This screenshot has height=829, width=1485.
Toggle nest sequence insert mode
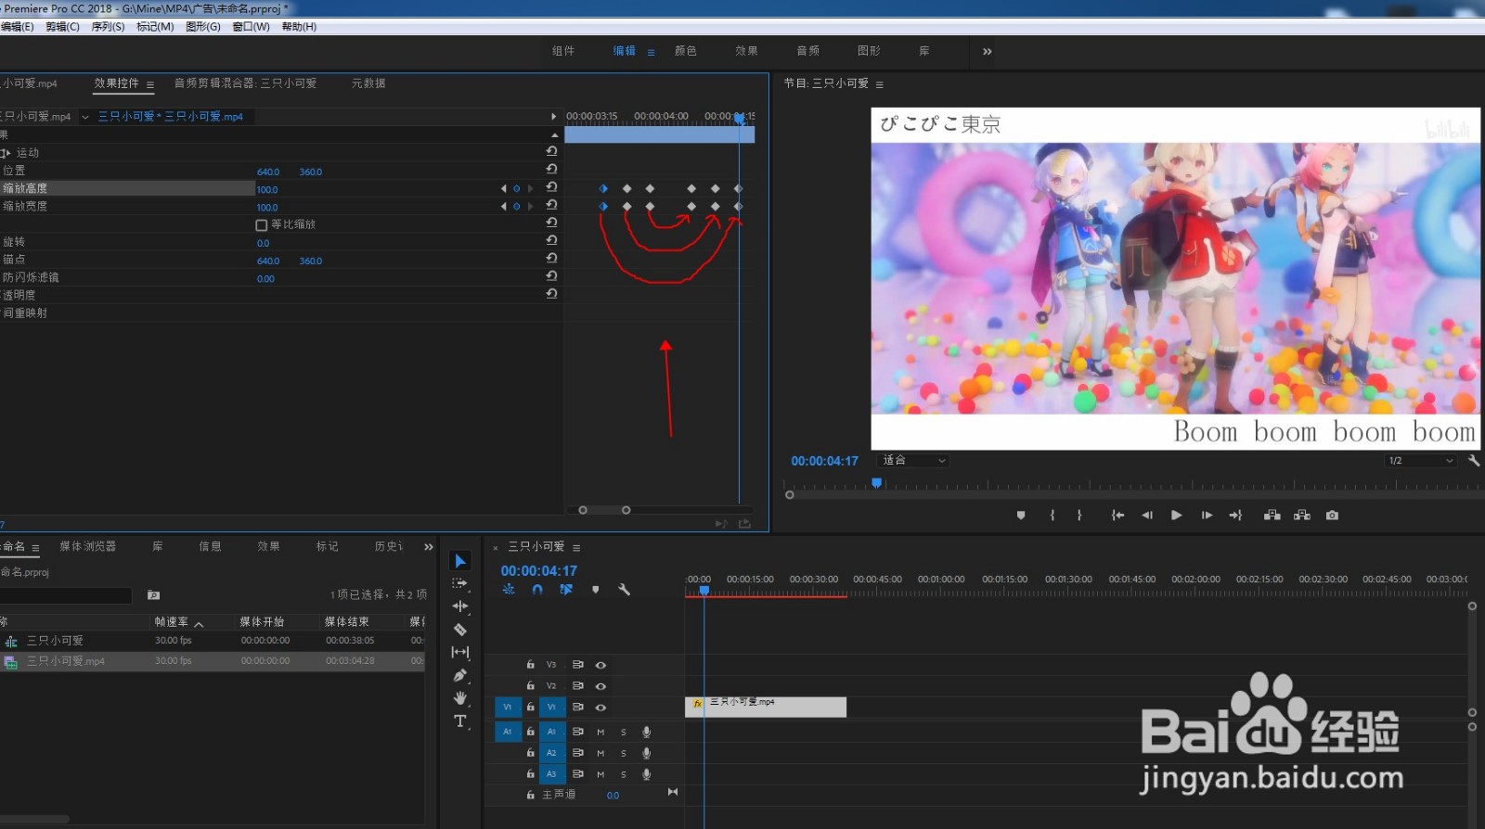pyautogui.click(x=509, y=590)
